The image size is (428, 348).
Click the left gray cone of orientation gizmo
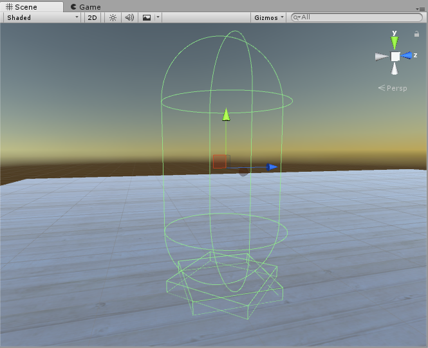click(x=382, y=57)
